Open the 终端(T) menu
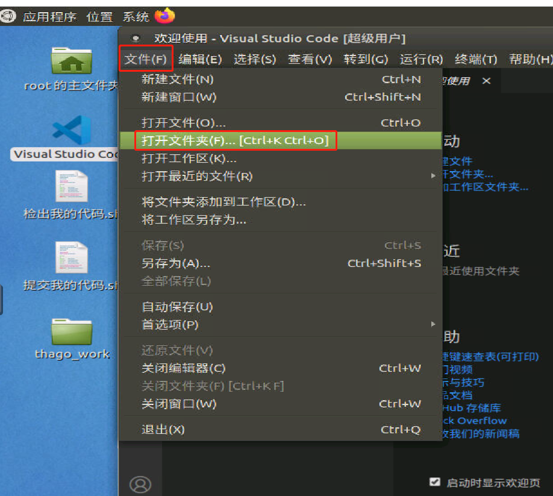 pos(476,59)
